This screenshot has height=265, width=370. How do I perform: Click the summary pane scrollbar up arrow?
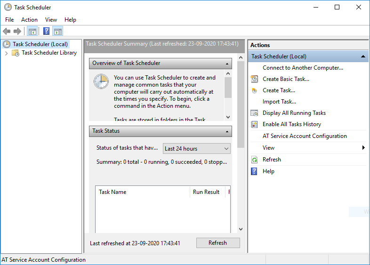(x=241, y=57)
